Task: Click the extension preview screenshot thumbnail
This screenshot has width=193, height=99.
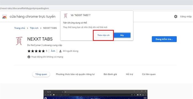Action: point(95,94)
